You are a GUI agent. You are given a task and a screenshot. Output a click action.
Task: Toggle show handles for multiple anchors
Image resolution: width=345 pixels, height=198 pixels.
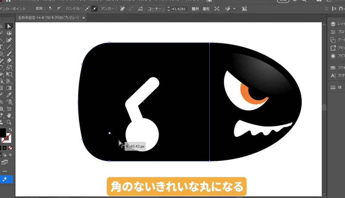tap(86, 8)
